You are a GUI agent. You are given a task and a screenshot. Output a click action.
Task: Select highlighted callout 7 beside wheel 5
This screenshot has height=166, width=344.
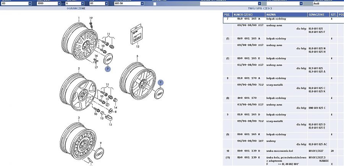pos(161,83)
